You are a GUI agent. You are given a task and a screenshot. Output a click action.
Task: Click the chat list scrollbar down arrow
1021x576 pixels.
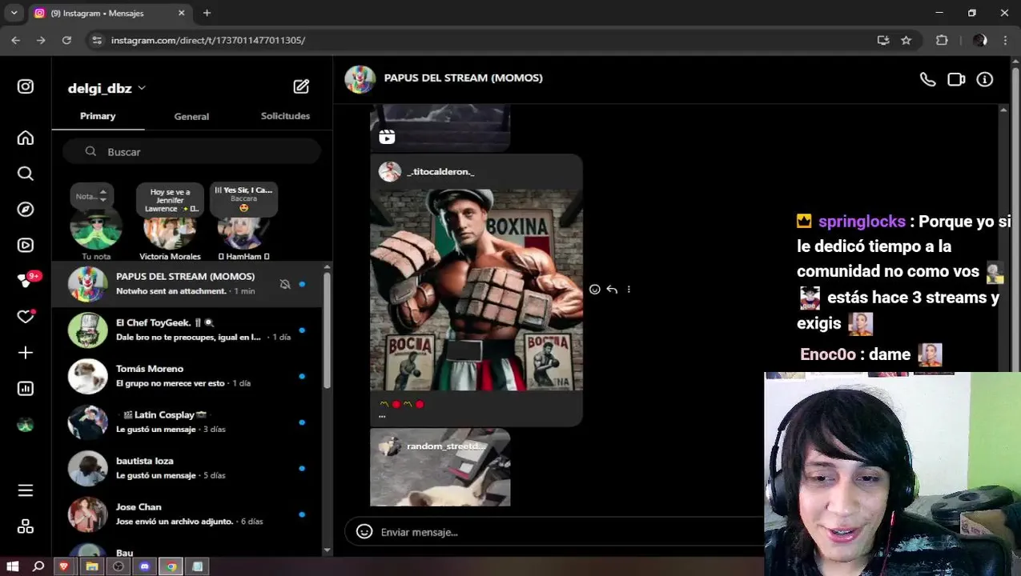pos(327,550)
